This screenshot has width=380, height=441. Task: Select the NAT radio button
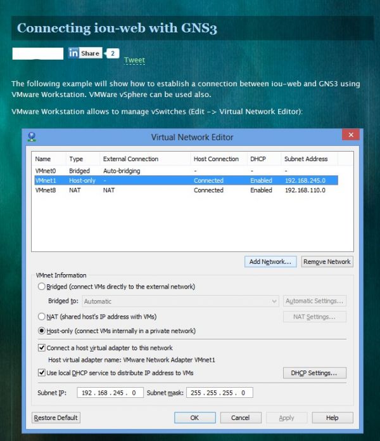coord(42,317)
